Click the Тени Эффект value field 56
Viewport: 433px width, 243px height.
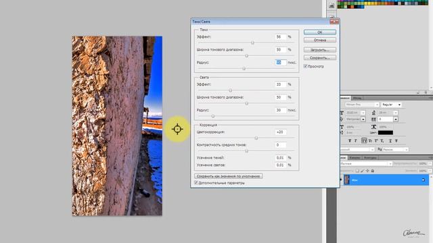click(x=280, y=37)
